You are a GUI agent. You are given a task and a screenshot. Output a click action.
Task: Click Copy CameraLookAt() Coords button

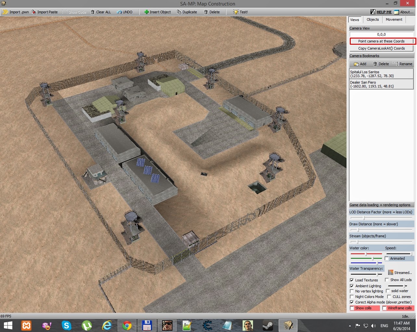[381, 48]
